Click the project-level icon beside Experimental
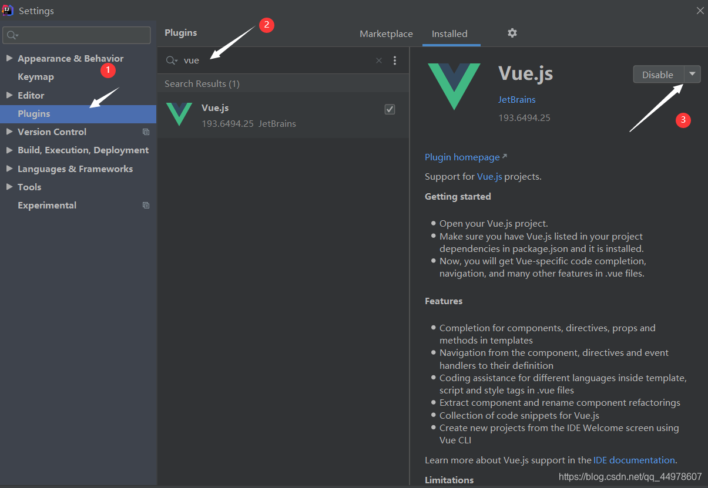The width and height of the screenshot is (708, 488). click(146, 206)
